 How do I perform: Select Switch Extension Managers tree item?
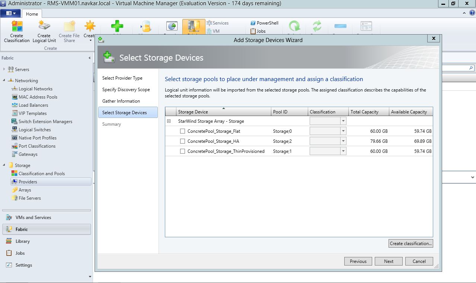click(45, 122)
